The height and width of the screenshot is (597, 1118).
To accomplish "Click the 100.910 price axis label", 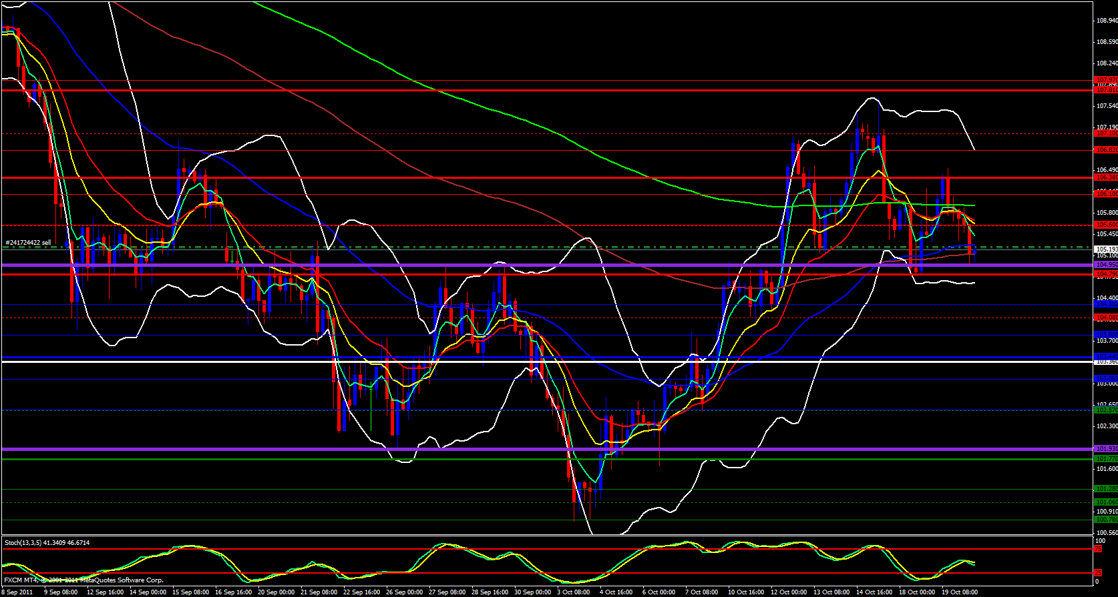I will coord(1107,512).
